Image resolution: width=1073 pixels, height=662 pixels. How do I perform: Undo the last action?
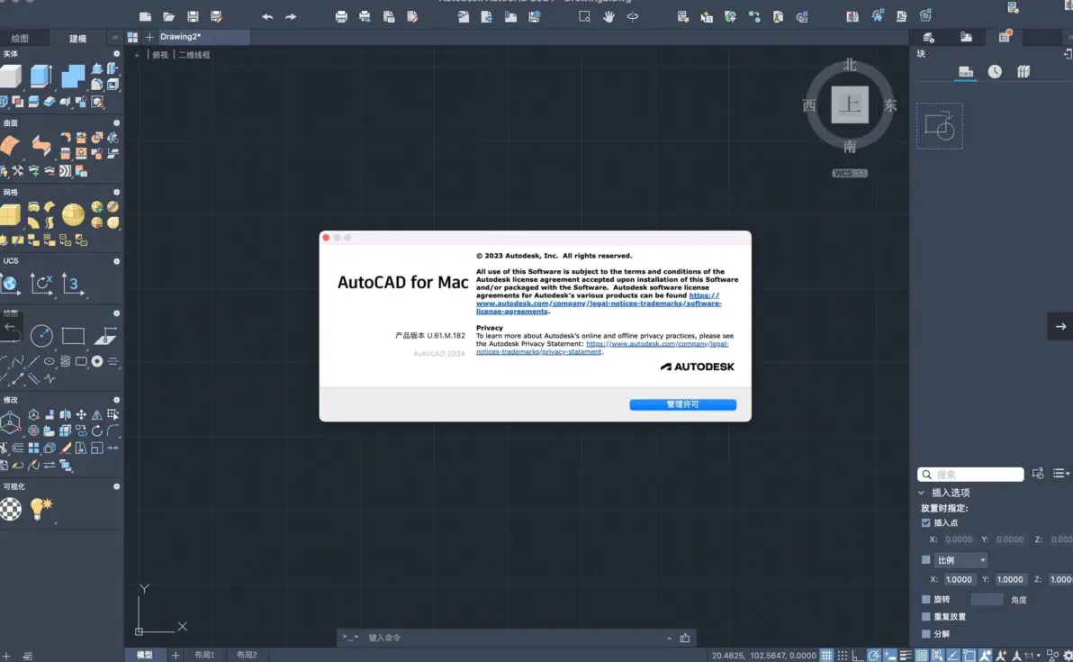point(266,16)
